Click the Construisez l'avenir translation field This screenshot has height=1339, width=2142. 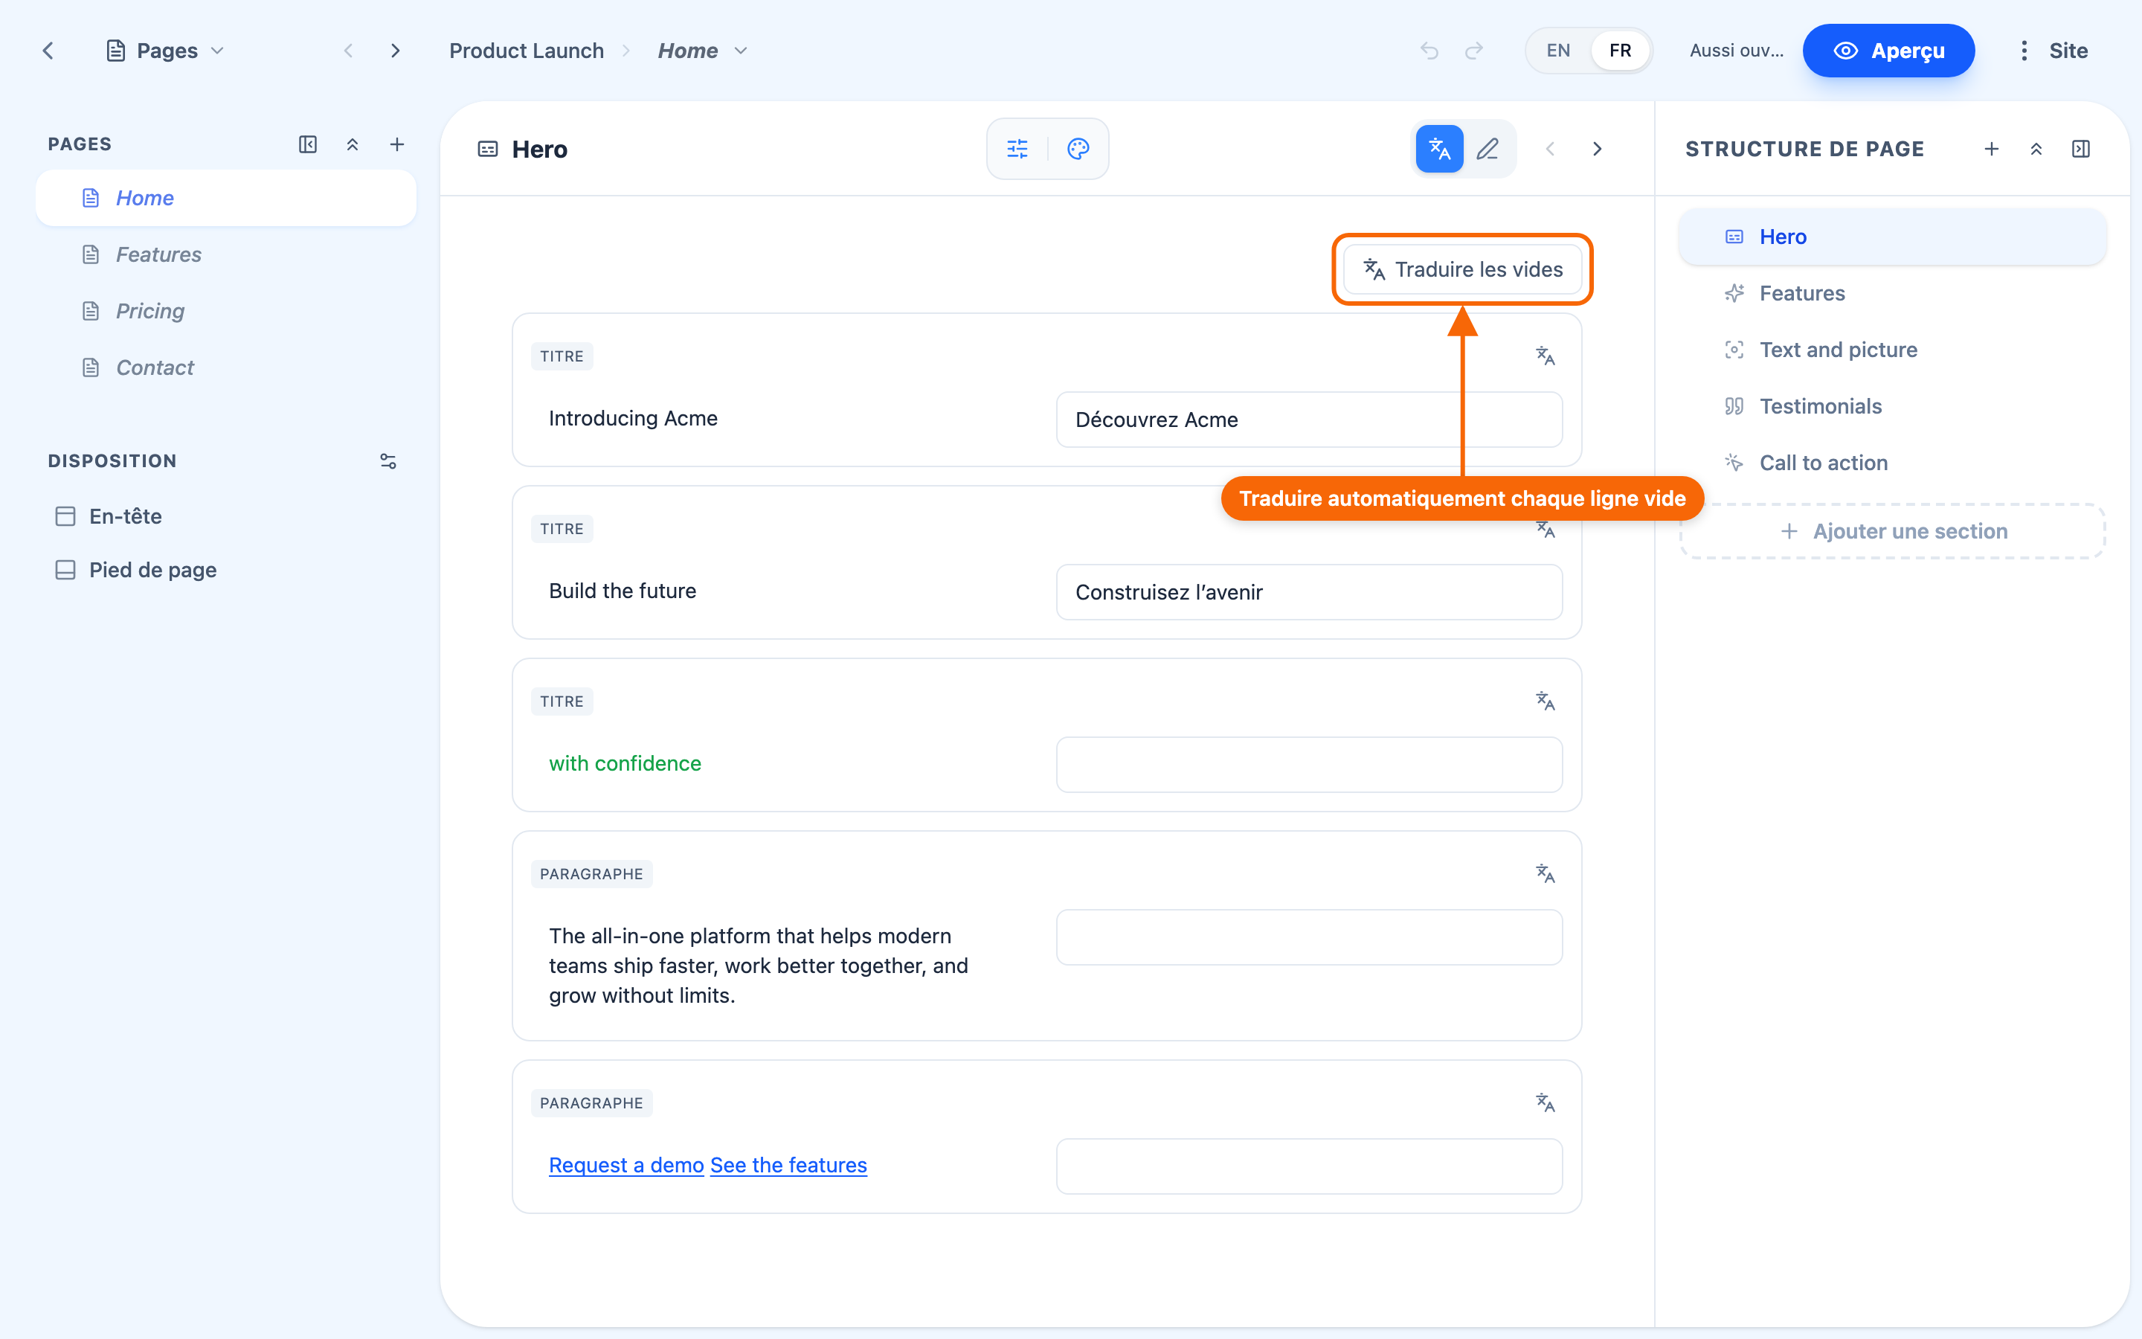[x=1309, y=592]
